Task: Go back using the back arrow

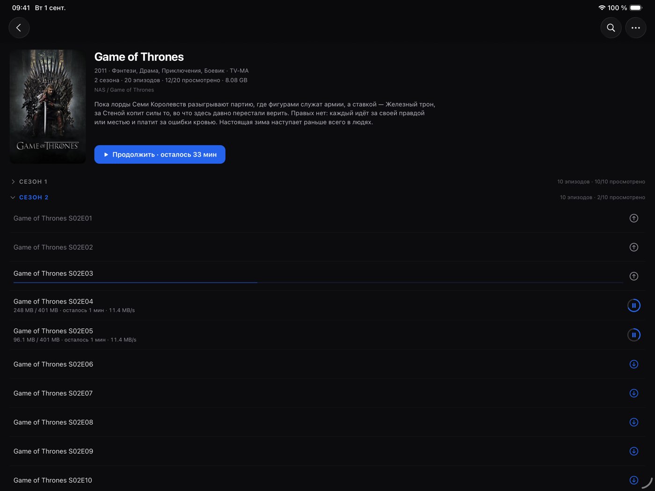Action: click(19, 28)
